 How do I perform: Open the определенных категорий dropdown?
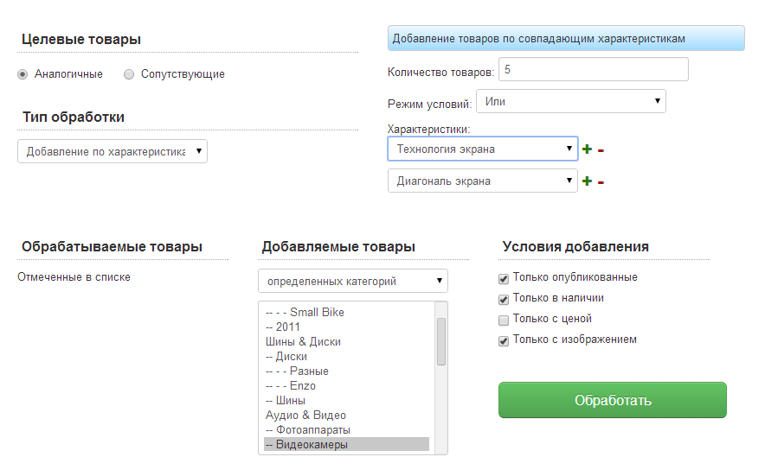[x=352, y=281]
